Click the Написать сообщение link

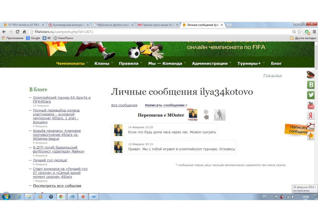165,105
